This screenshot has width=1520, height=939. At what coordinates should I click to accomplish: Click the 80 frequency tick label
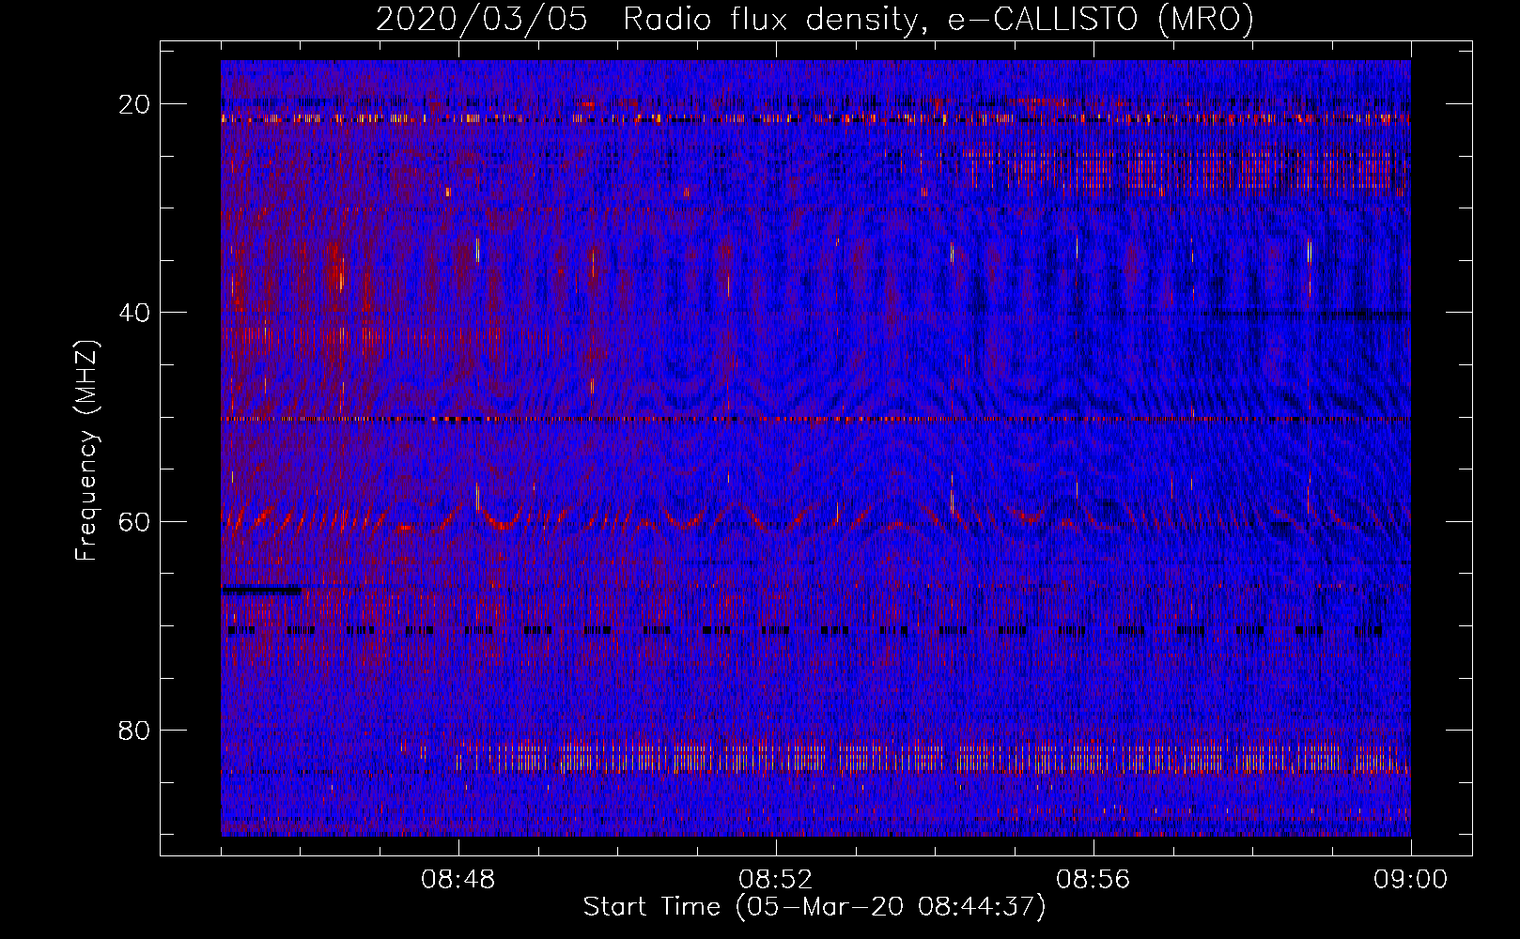coord(134,730)
